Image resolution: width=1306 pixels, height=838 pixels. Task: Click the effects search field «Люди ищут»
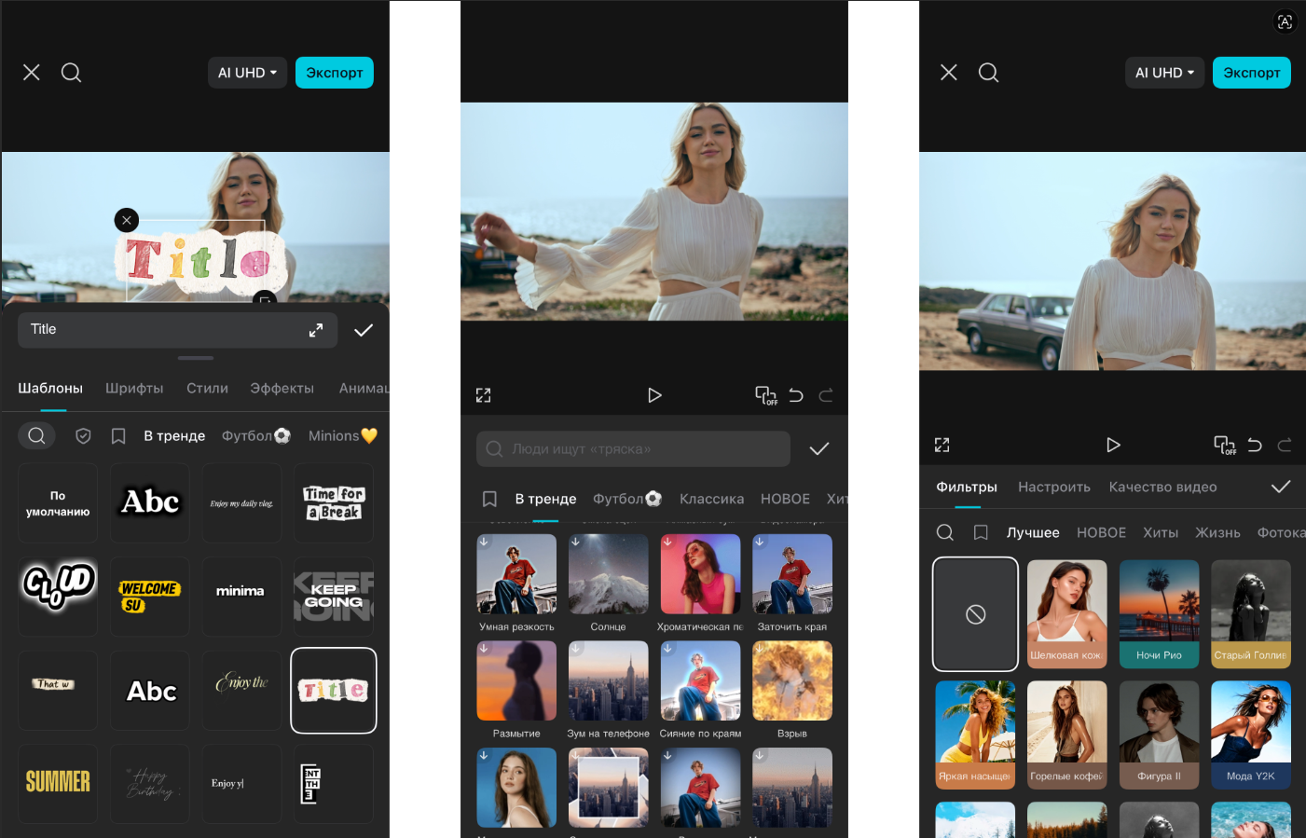point(633,449)
